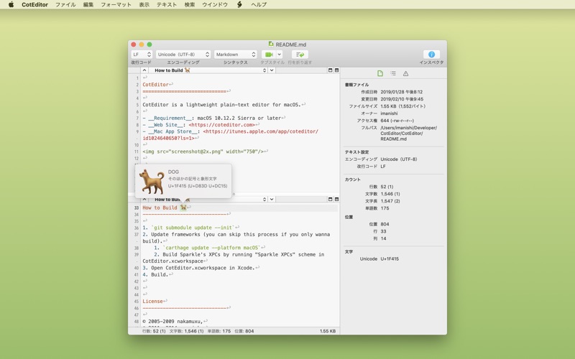
Task: Open the フォーマット menu
Action: (x=116, y=4)
